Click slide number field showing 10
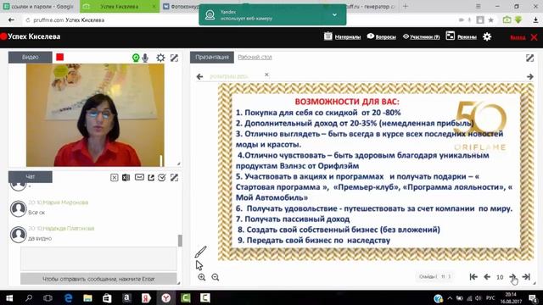Image resolution: width=543 pixels, height=305 pixels. [500, 277]
